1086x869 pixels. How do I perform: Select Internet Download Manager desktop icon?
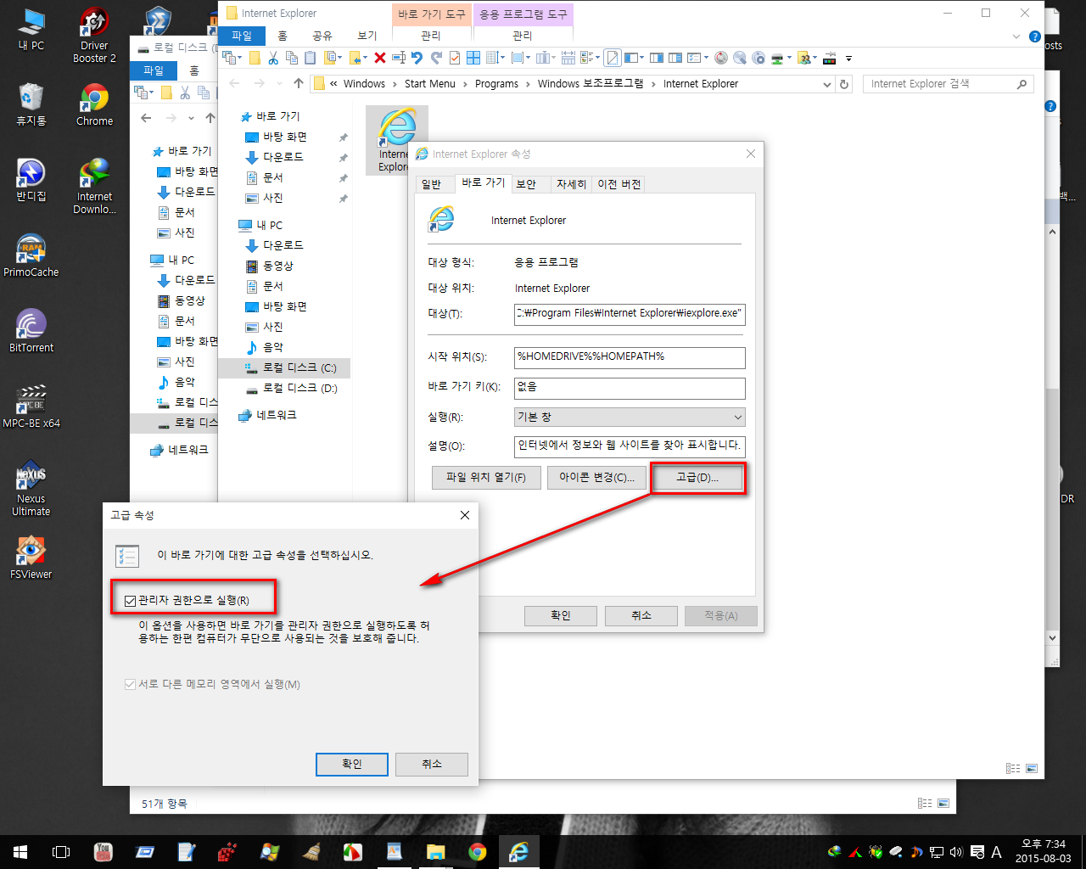[94, 187]
